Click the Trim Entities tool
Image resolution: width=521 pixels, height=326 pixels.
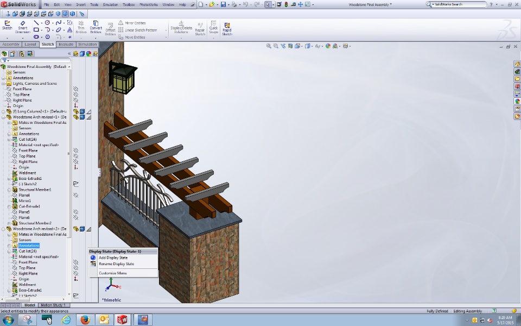[81, 27]
